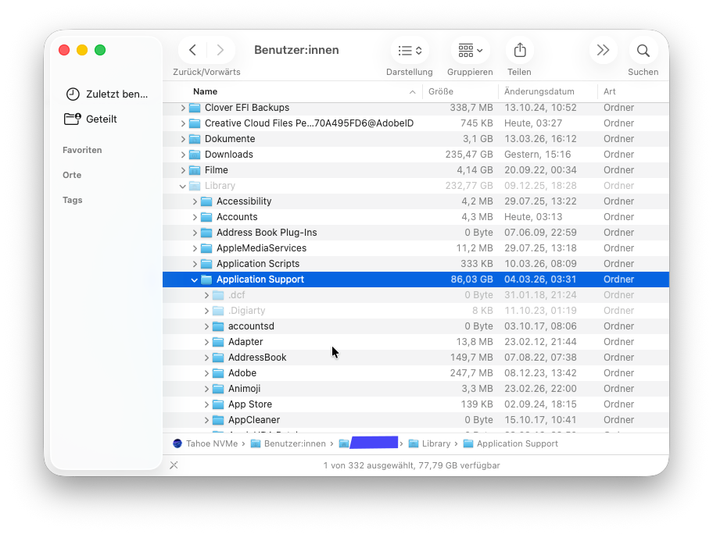Expand the AppCleaner folder
This screenshot has width=713, height=534.
(x=206, y=420)
